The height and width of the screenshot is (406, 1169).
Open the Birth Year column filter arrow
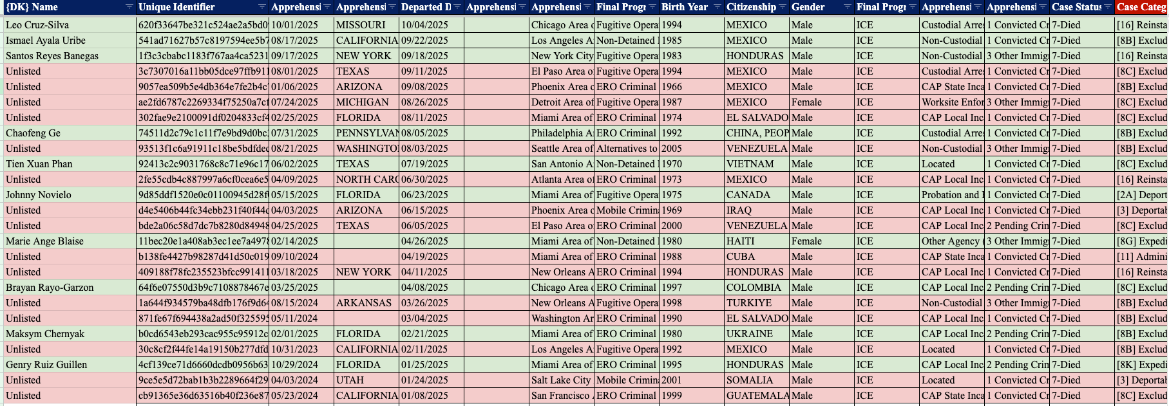pyautogui.click(x=718, y=7)
